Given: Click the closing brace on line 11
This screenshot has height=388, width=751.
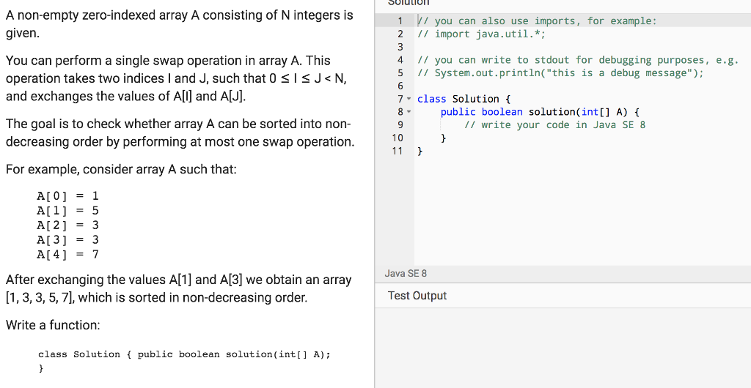Looking at the screenshot, I should point(420,151).
